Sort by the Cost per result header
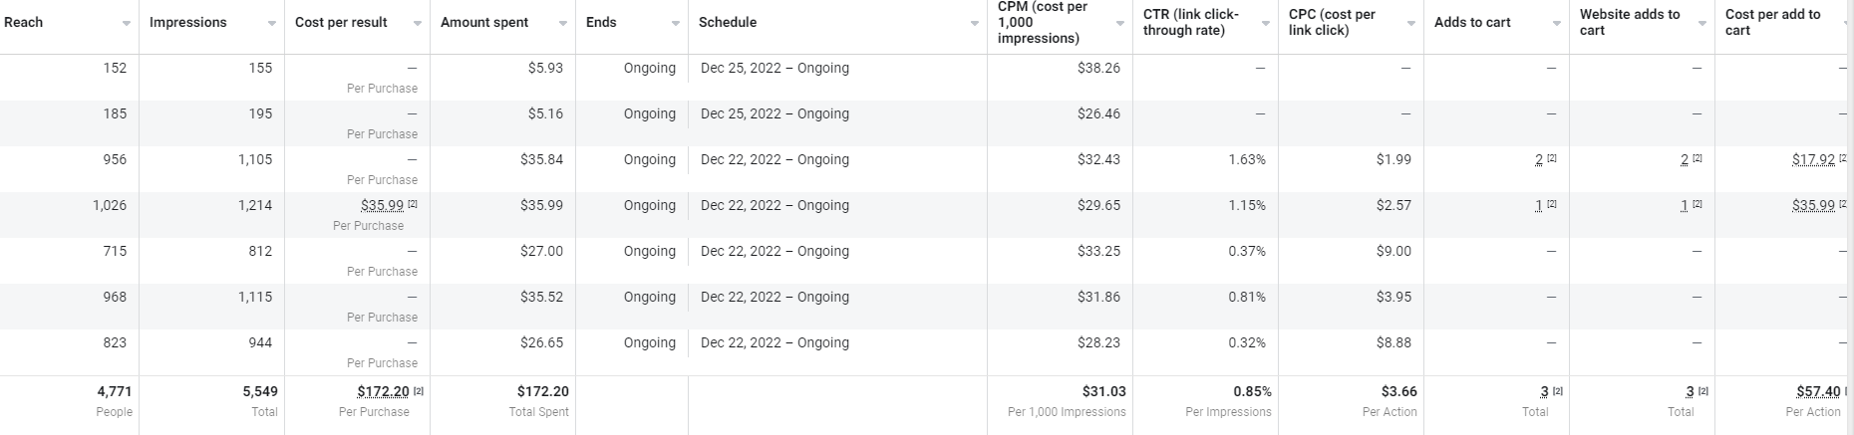Image resolution: width=1854 pixels, height=435 pixels. pos(341,22)
